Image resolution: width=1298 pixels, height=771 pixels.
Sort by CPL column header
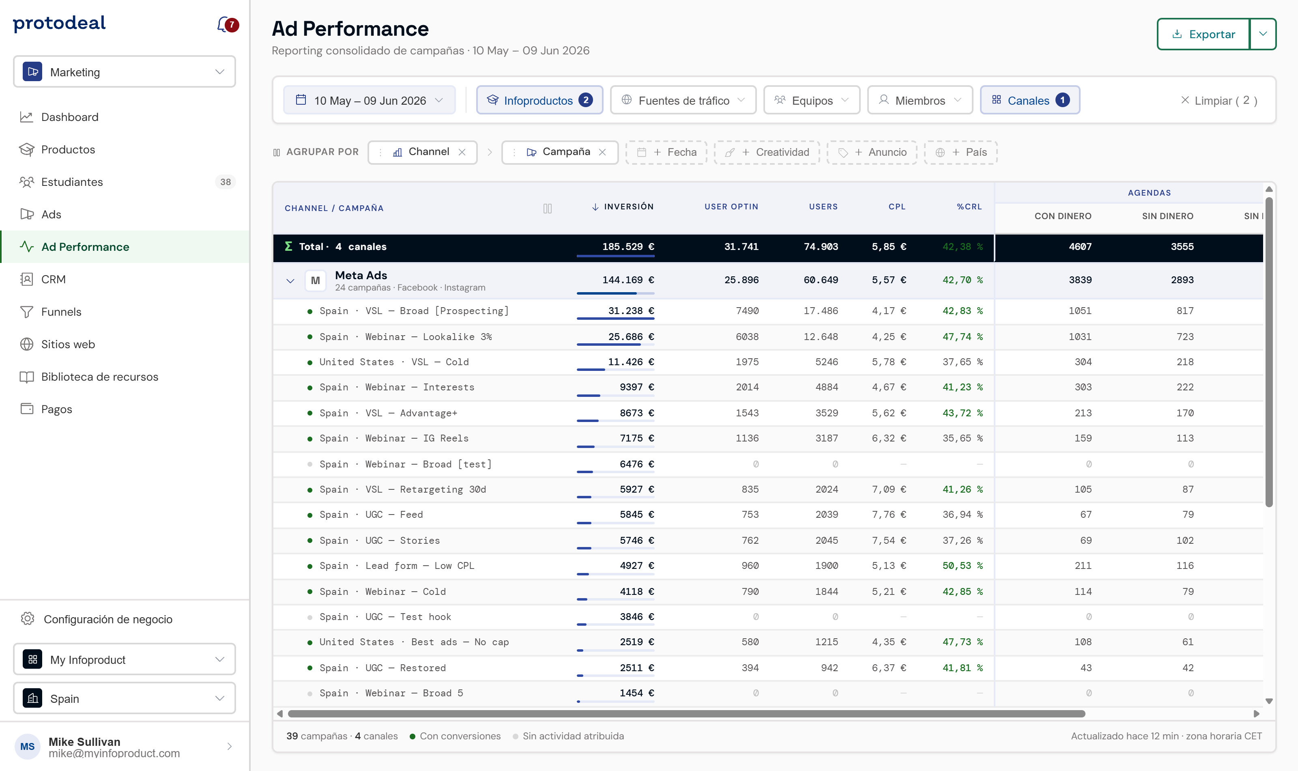coord(897,207)
